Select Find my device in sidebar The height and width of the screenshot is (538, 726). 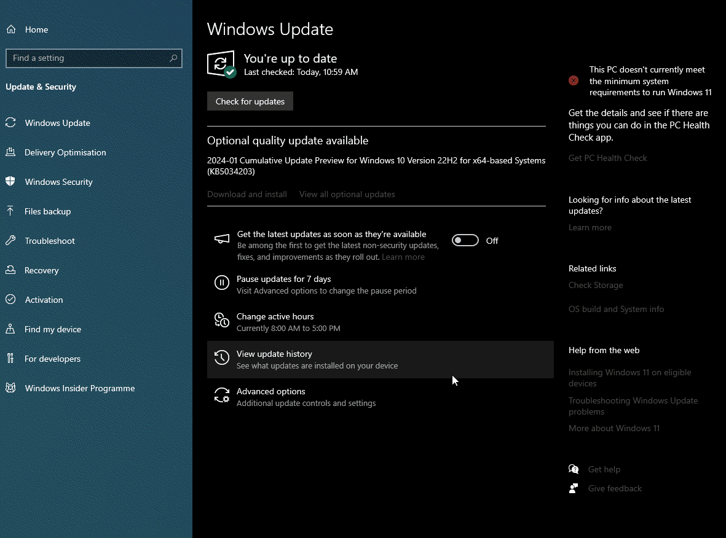coord(53,329)
